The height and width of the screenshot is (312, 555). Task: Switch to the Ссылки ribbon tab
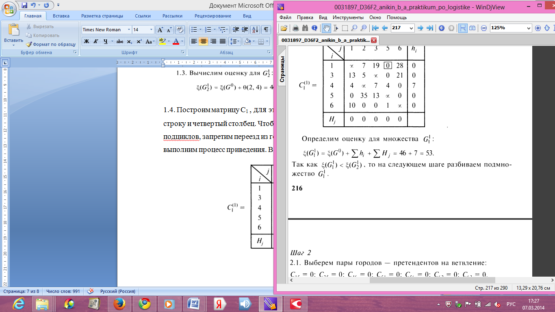[143, 16]
